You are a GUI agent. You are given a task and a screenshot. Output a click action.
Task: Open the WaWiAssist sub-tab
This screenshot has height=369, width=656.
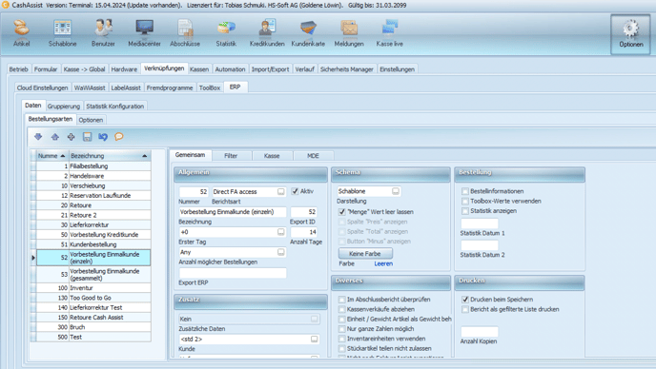click(x=90, y=87)
